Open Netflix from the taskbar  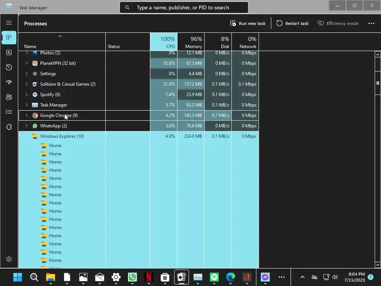tap(149, 277)
